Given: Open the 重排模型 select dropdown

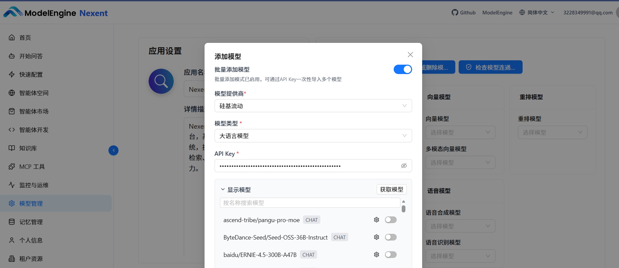Looking at the screenshot, I should pyautogui.click(x=553, y=132).
